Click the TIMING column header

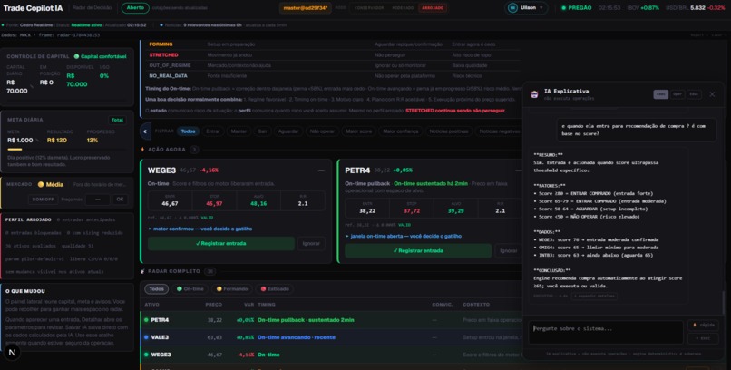tap(267, 305)
